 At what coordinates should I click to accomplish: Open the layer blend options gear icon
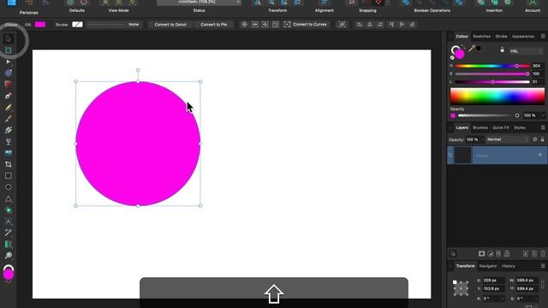click(x=534, y=139)
